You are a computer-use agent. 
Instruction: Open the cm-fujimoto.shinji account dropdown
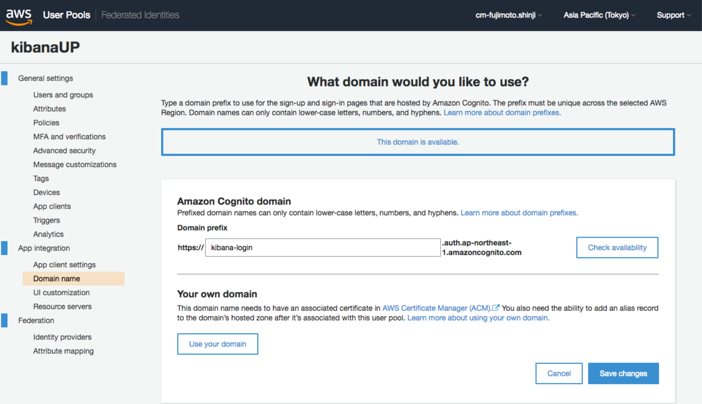(x=509, y=15)
